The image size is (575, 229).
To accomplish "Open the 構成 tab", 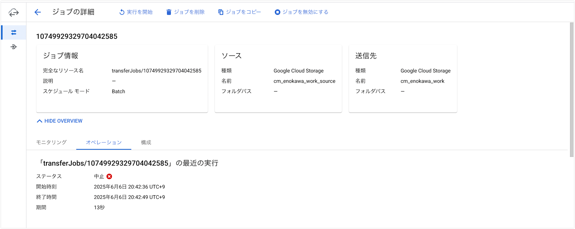I will click(146, 142).
